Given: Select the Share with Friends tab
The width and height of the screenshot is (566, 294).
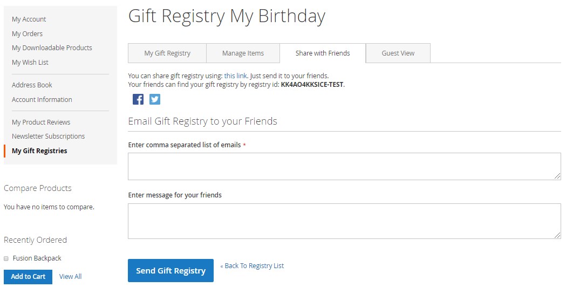Looking at the screenshot, I should tap(323, 53).
